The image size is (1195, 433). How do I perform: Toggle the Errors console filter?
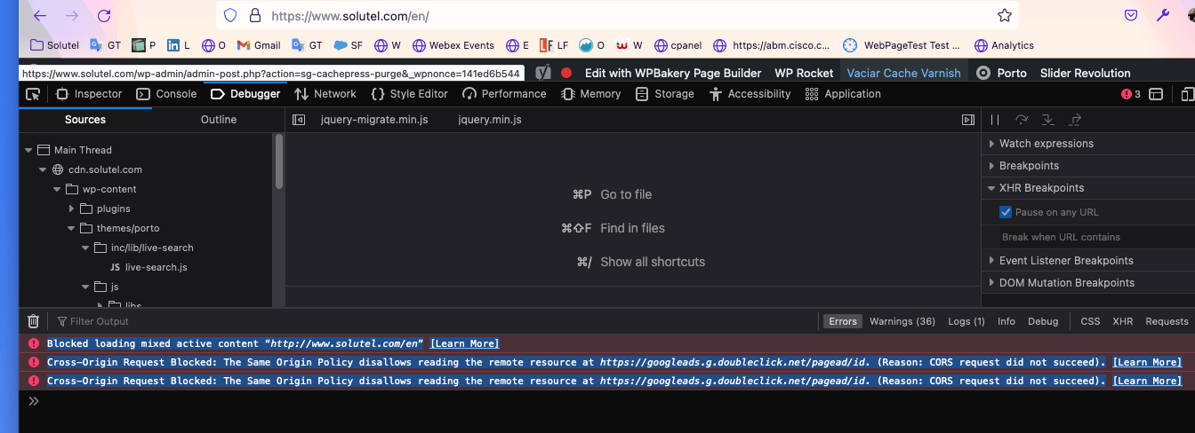coord(843,321)
